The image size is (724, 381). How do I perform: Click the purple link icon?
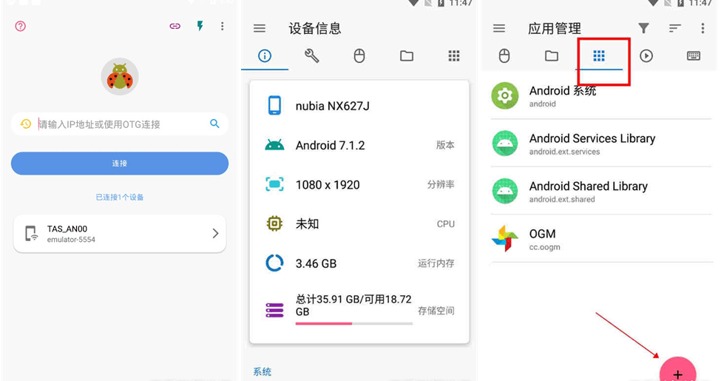(175, 26)
